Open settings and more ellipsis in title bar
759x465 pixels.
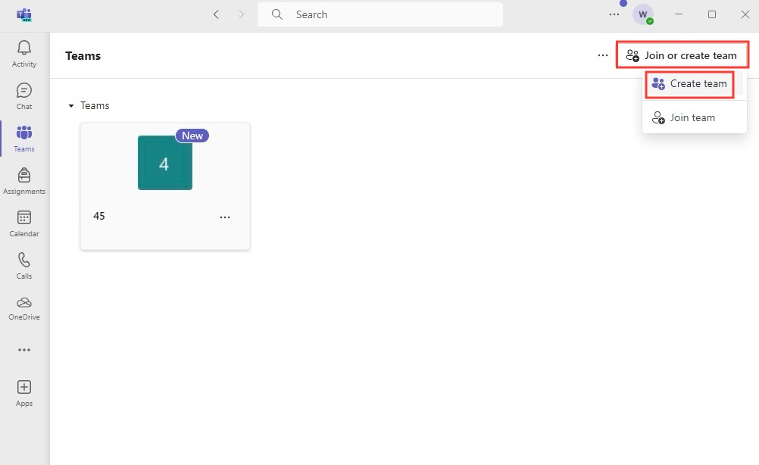(614, 14)
